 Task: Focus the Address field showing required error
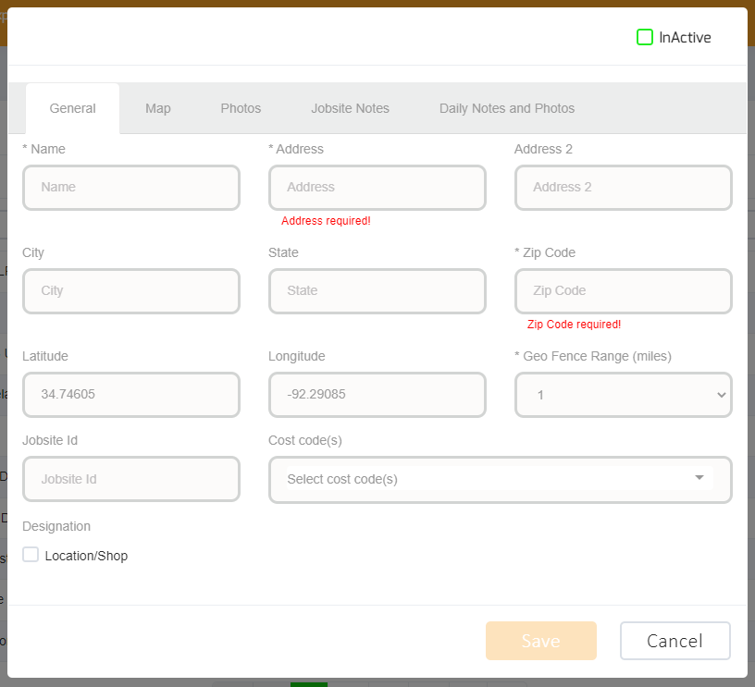click(377, 187)
